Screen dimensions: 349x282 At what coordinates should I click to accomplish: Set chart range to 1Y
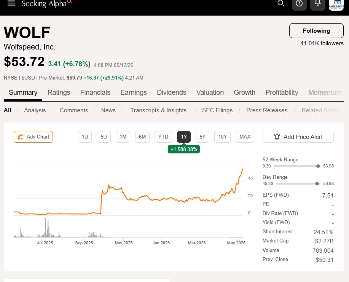184,137
